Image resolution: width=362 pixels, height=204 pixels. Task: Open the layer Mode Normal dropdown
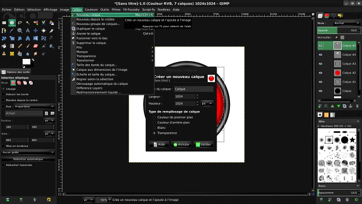tap(346, 23)
